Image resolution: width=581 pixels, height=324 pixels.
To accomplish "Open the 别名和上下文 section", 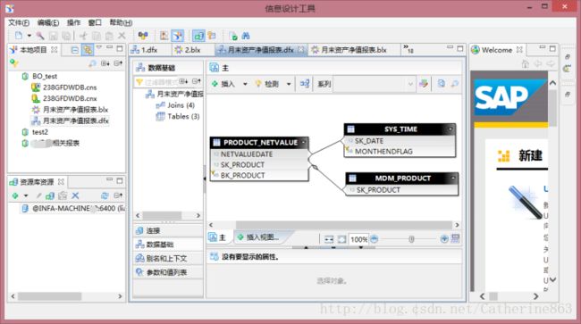I will (168, 258).
